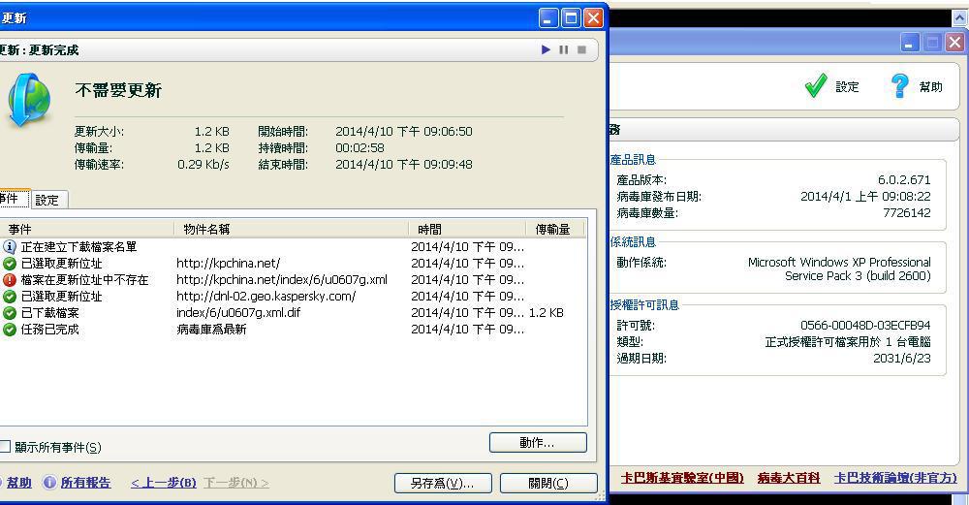Select the 已下載檔案 event row
This screenshot has width=969, height=505.
[293, 313]
